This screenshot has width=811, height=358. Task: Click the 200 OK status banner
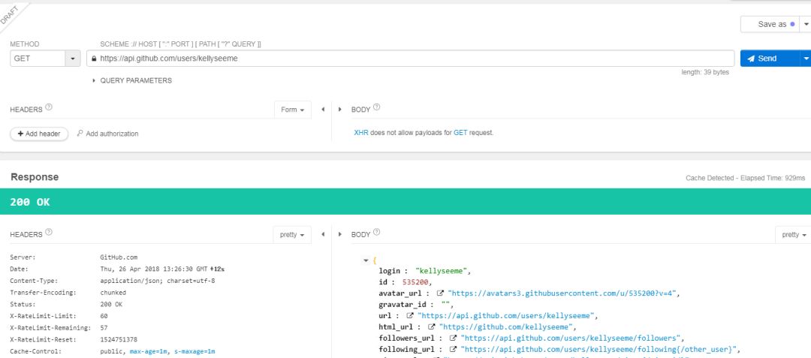click(x=405, y=202)
